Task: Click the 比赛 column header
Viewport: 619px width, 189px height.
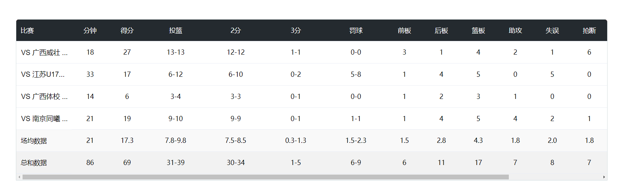Action: click(x=27, y=31)
